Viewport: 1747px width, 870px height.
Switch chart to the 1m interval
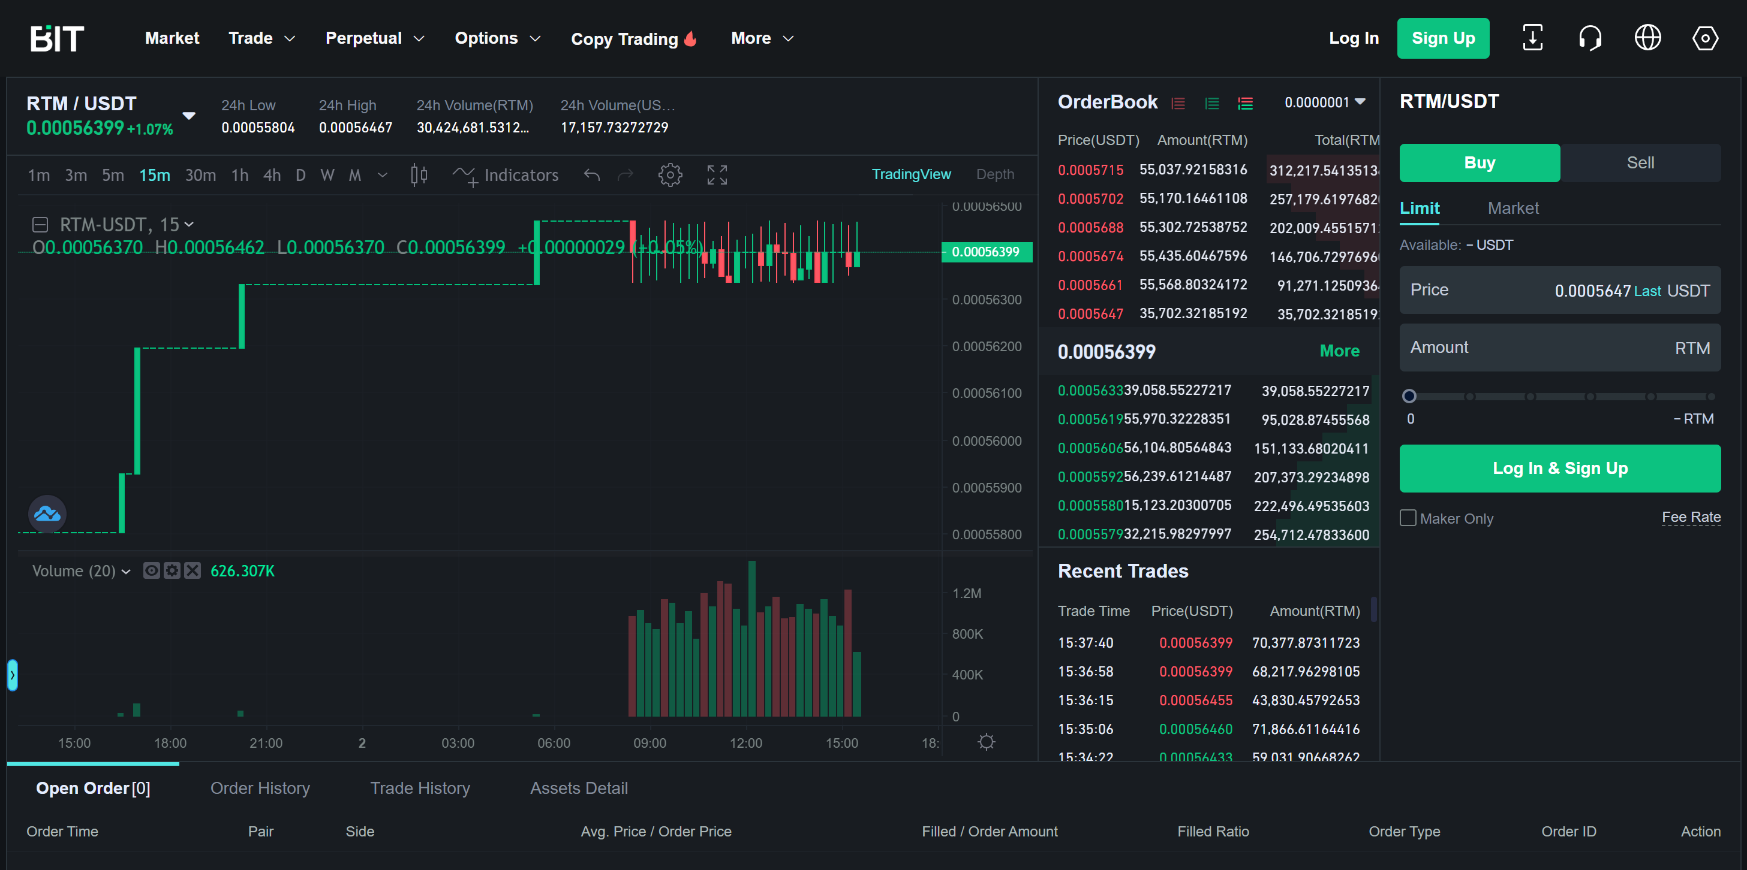[x=38, y=176]
